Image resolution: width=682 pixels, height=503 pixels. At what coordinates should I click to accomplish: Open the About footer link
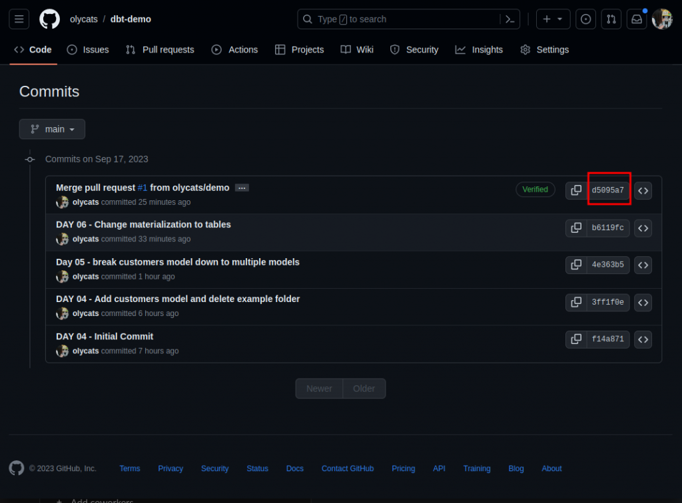[551, 468]
